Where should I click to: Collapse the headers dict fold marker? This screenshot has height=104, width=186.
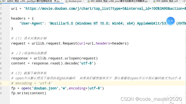coord(10,18)
